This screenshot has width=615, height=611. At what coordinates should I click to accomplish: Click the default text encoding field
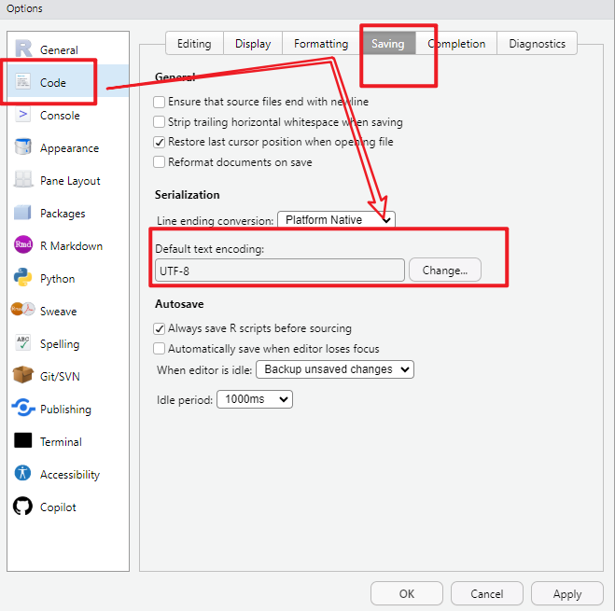[x=280, y=271]
